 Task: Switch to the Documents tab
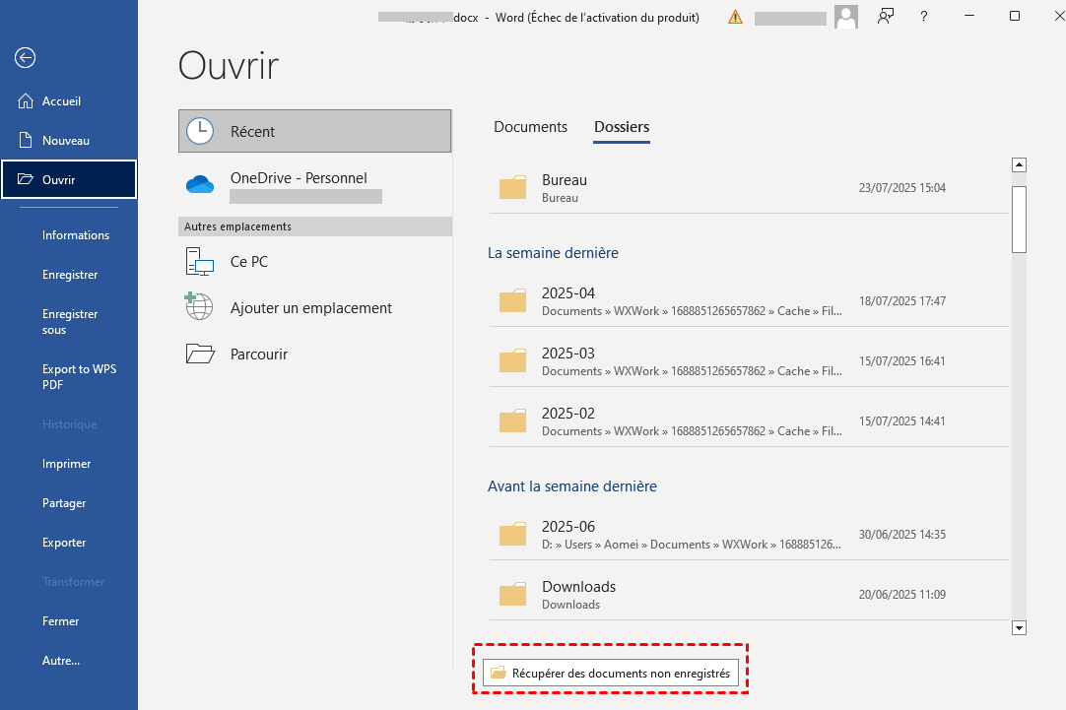[x=530, y=127]
